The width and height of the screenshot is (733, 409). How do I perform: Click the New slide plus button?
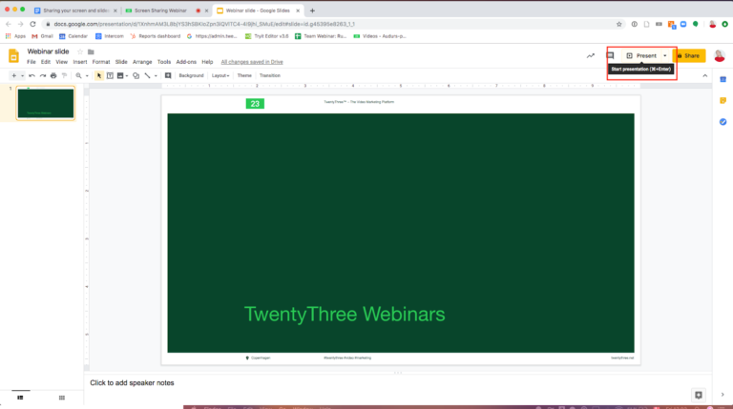(13, 75)
